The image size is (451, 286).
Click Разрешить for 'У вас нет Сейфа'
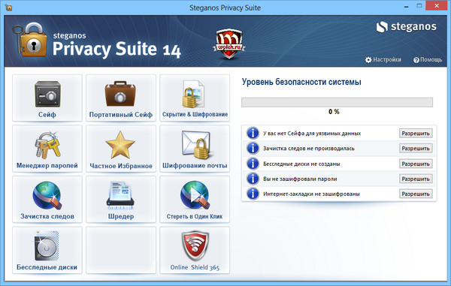416,133
